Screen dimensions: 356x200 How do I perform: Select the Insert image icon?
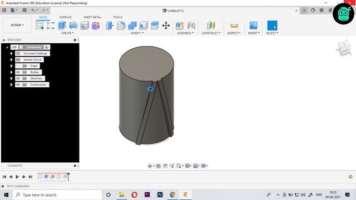point(254,26)
